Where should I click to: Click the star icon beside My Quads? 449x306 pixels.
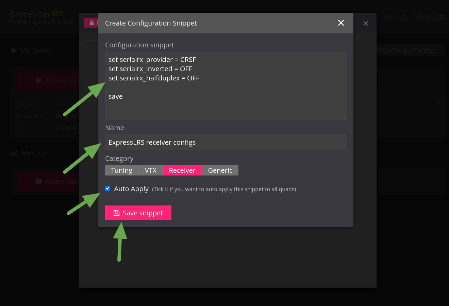[x=13, y=50]
